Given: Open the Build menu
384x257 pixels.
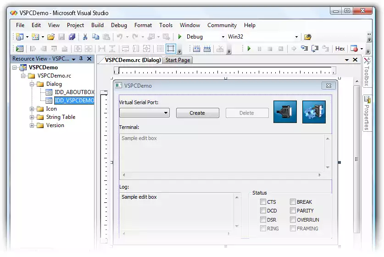Looking at the screenshot, I should (x=97, y=25).
